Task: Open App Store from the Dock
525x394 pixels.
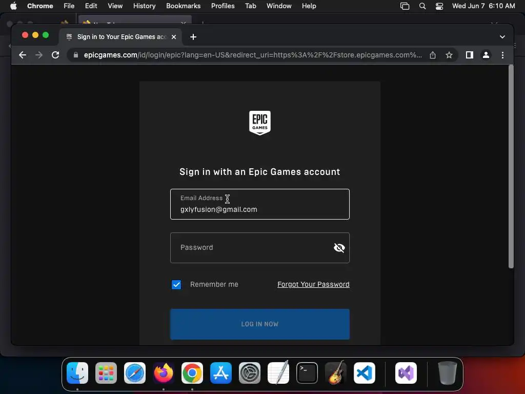Action: (x=221, y=373)
